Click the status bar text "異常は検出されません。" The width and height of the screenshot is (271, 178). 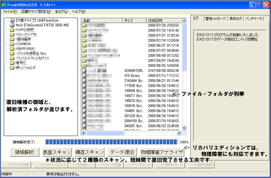[x=63, y=174]
